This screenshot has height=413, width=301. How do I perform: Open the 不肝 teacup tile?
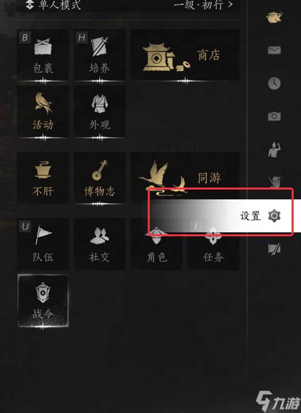tap(43, 178)
